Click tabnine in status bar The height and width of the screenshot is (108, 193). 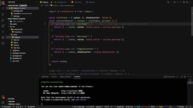[x=31, y=107]
